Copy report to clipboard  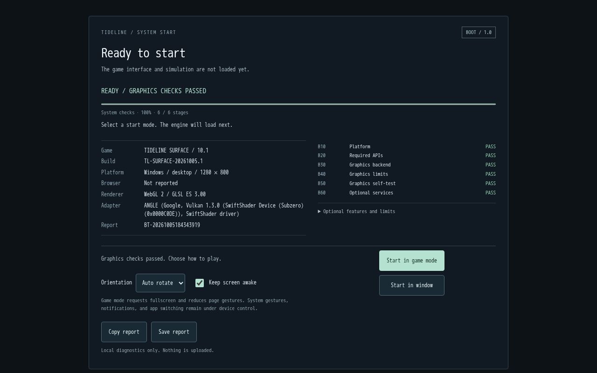(124, 332)
